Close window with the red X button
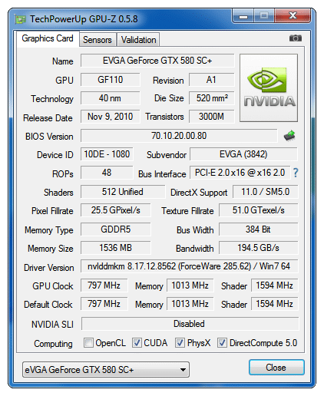This screenshot has width=324, height=396. coord(293,15)
